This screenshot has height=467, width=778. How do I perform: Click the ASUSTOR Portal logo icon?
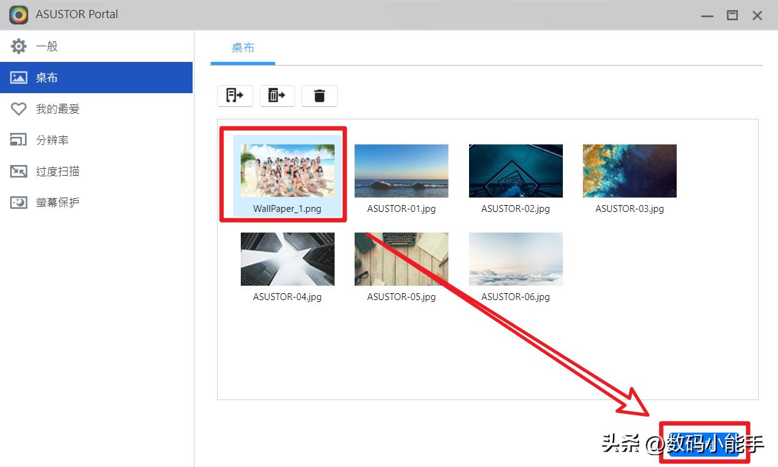coord(18,14)
